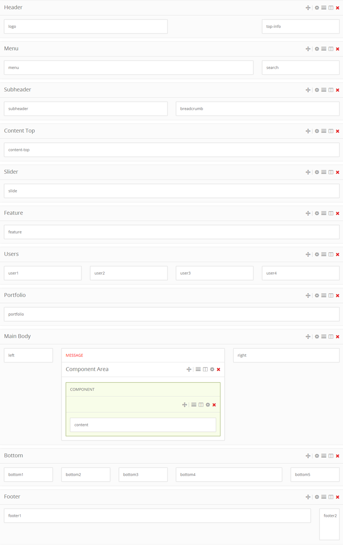Screen dimensions: 343x546
Task: Remove the Slider row with red X
Action: (338, 172)
